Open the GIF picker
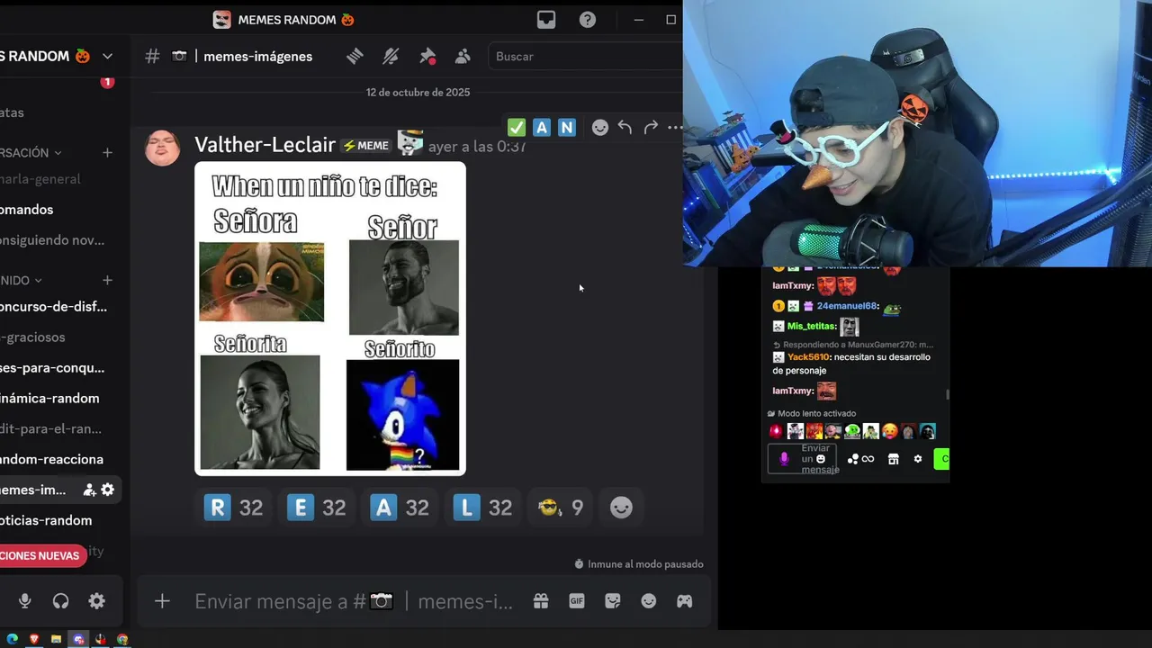This screenshot has width=1152, height=648. 577,601
